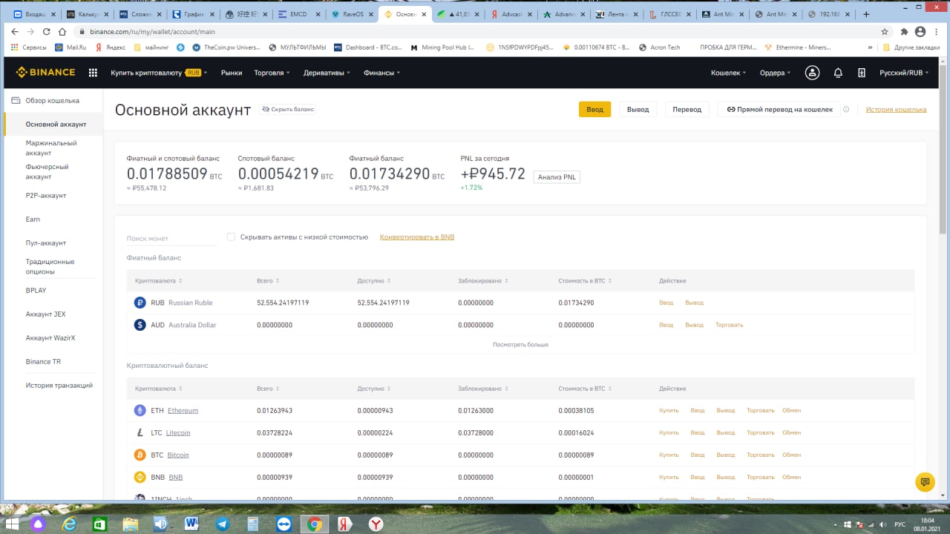The width and height of the screenshot is (950, 534).
Task: Open the Русский/RUB language selector
Action: pos(903,73)
